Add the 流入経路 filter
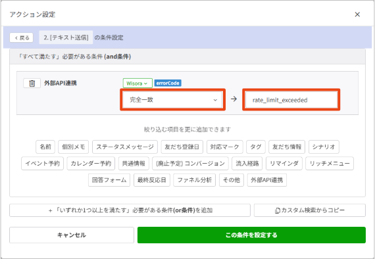 [x=247, y=164]
